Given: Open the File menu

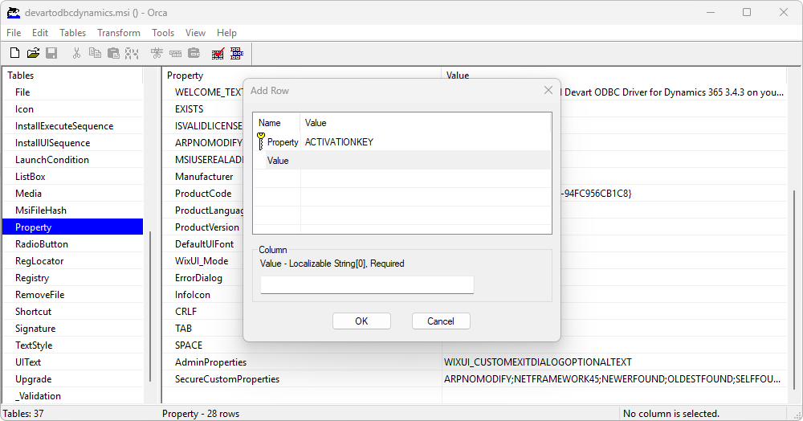Looking at the screenshot, I should (14, 33).
